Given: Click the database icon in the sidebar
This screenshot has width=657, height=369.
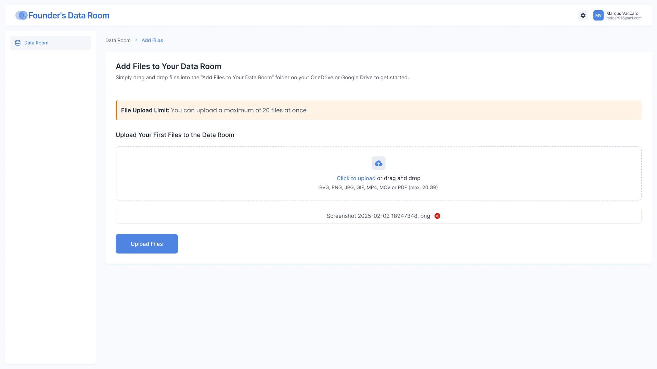Looking at the screenshot, I should (18, 43).
